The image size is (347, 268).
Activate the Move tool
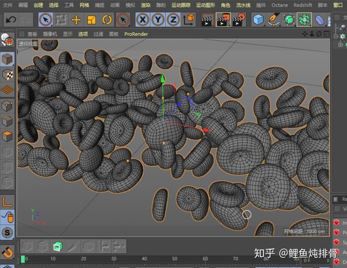pos(76,20)
